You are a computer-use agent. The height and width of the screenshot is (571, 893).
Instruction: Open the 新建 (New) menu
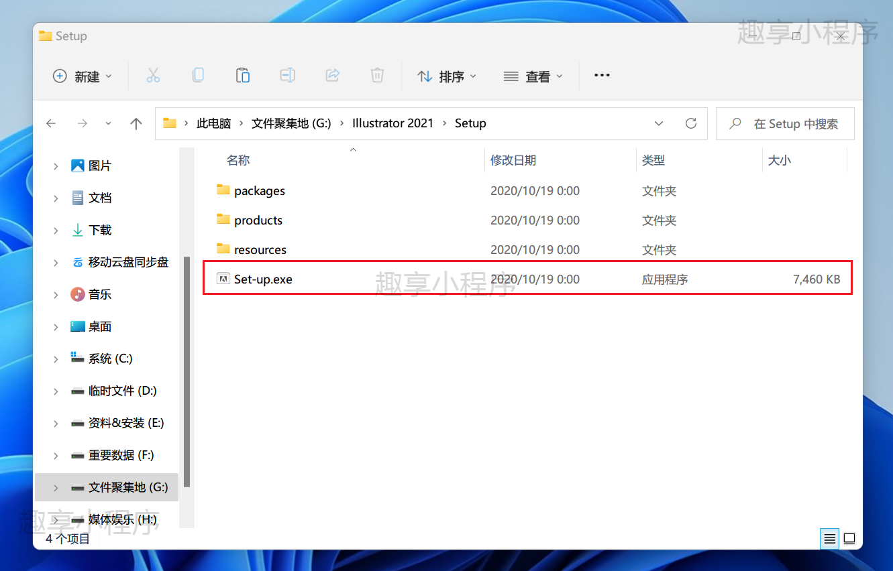coord(83,76)
